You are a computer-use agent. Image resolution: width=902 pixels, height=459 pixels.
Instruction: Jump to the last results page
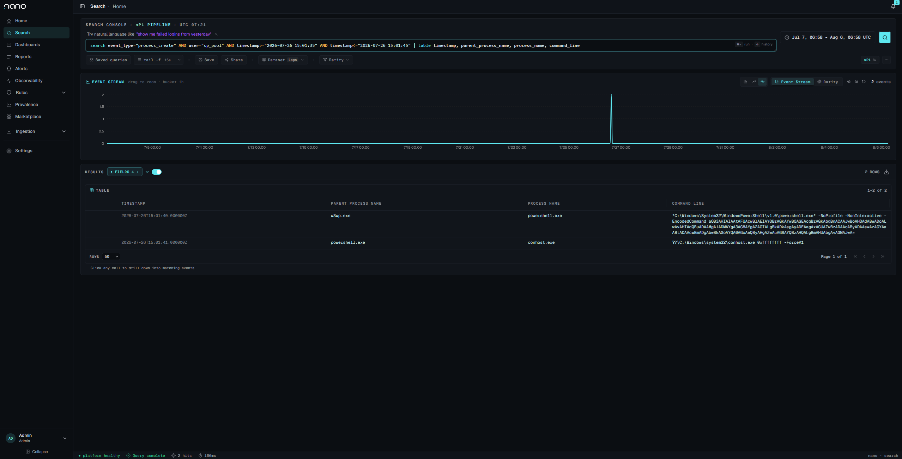[883, 256]
